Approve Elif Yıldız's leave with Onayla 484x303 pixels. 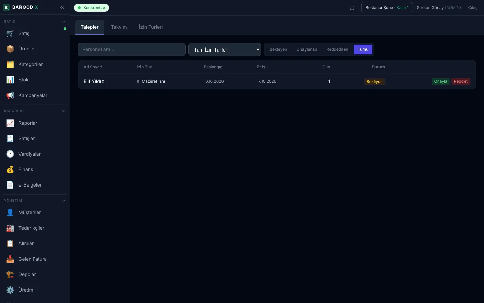[x=440, y=81]
